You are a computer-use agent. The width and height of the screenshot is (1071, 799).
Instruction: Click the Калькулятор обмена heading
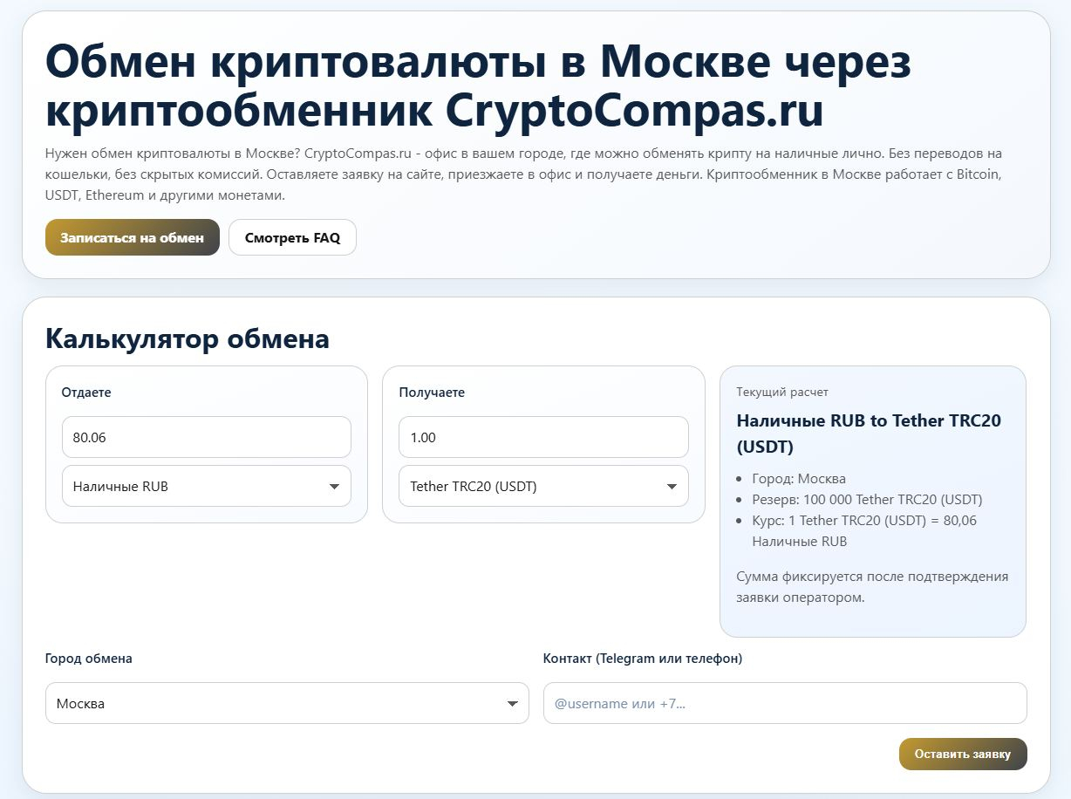tap(188, 338)
